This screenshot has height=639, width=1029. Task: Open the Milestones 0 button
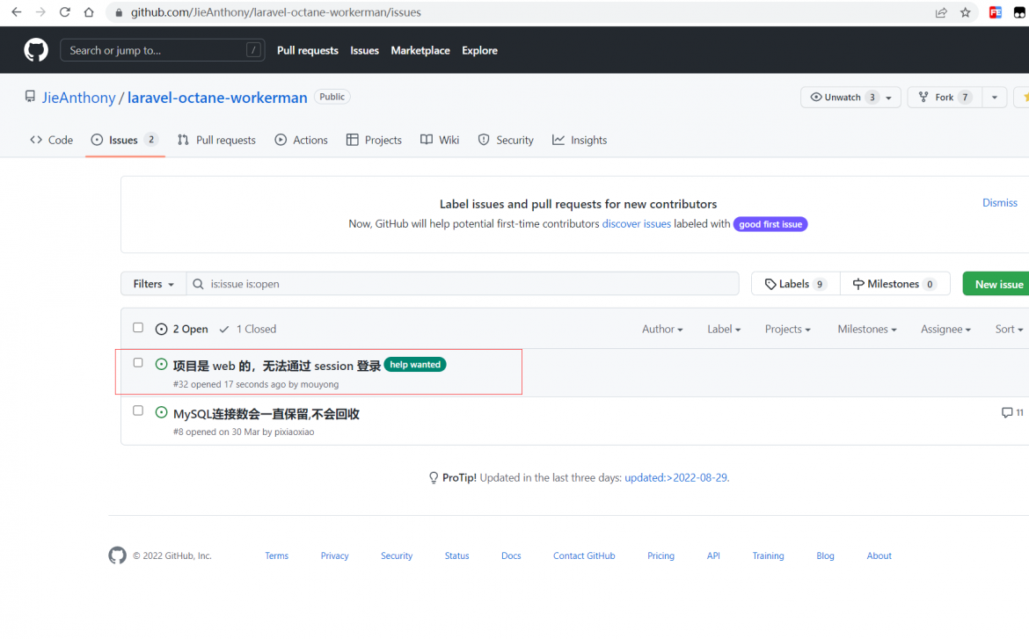point(894,284)
